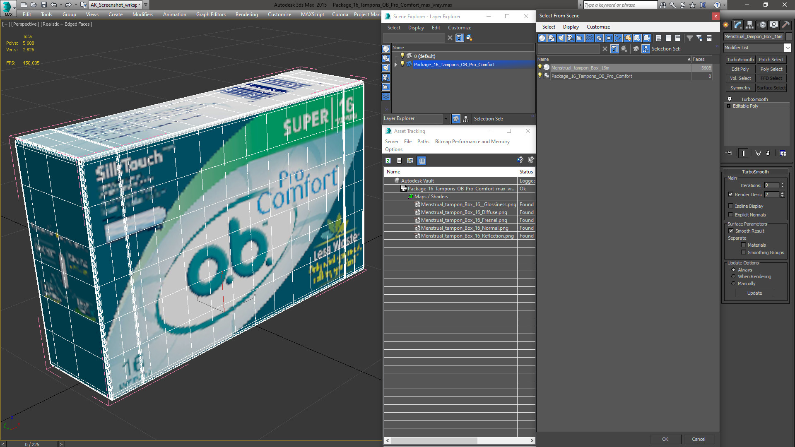Viewport: 795px width, 447px height.
Task: Click OK button in Select From Scene
Action: [x=665, y=439]
